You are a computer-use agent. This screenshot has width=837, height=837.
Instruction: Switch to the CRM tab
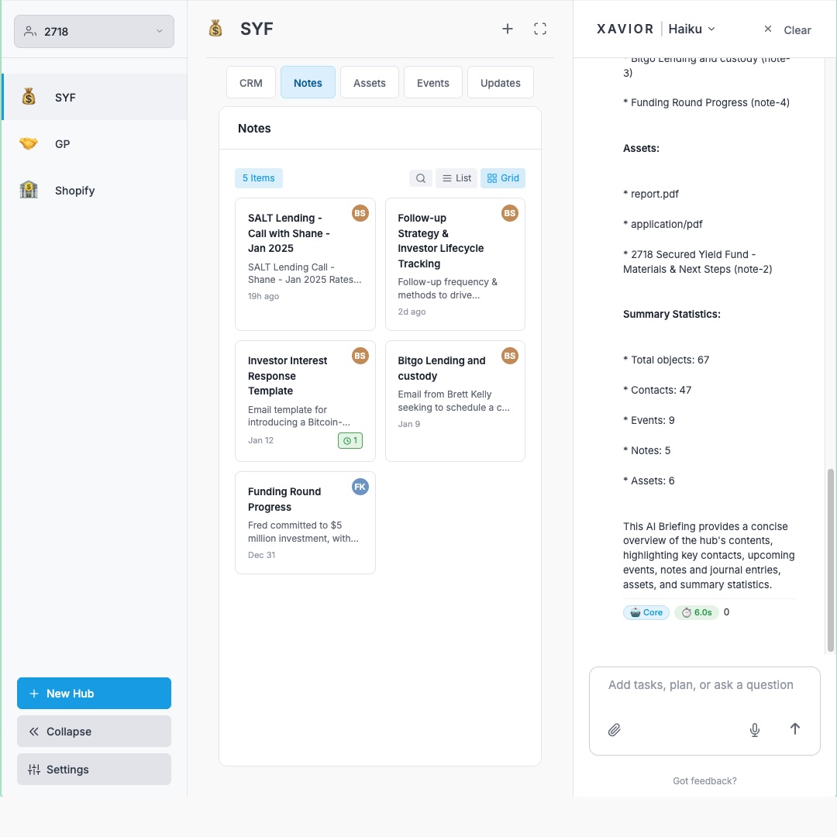(x=250, y=82)
